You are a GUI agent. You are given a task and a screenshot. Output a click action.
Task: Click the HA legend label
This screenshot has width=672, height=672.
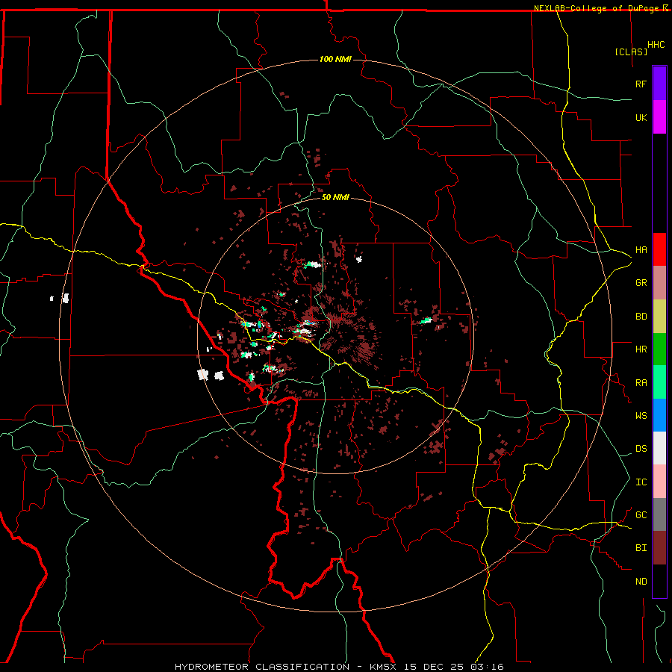(641, 249)
